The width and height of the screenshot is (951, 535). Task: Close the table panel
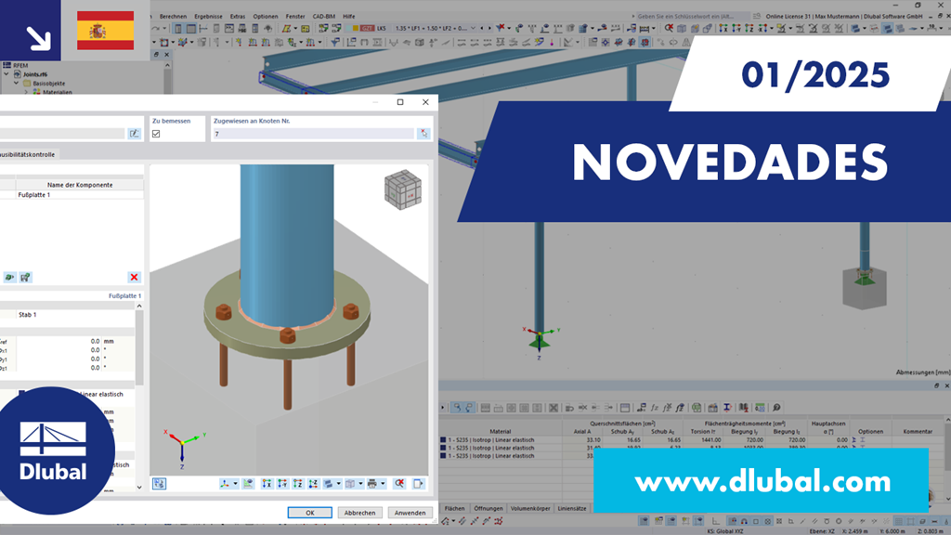[x=946, y=385]
